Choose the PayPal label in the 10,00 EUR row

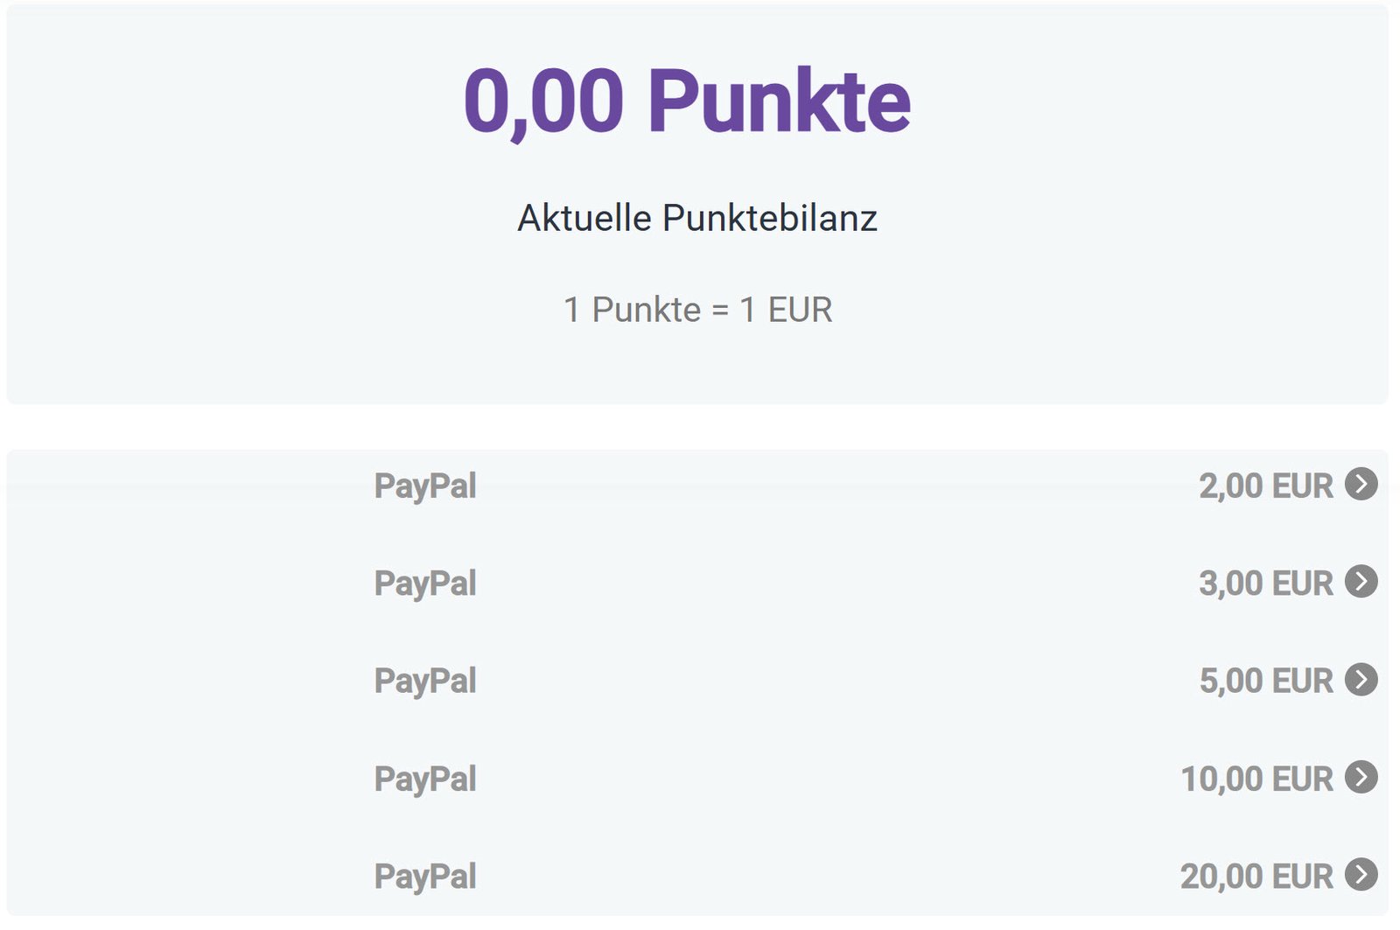click(x=425, y=779)
